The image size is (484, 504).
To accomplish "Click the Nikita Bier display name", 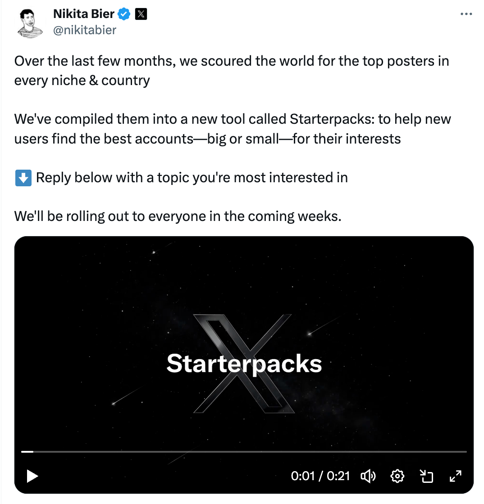I will coord(84,14).
